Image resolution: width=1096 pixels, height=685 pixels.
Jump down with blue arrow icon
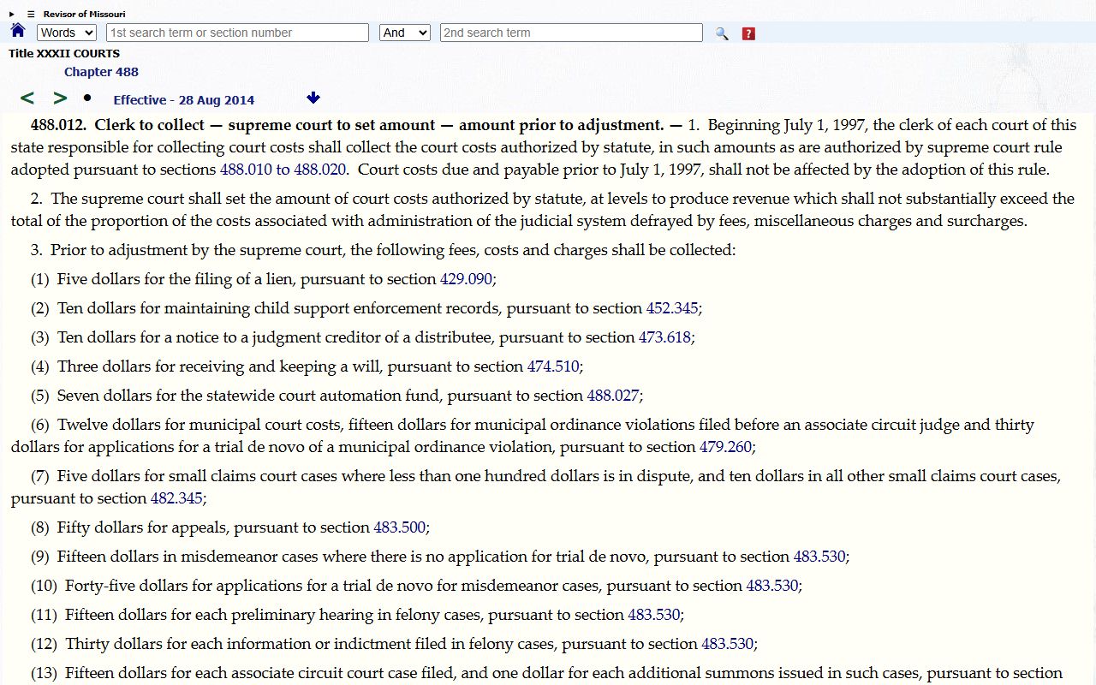(313, 98)
